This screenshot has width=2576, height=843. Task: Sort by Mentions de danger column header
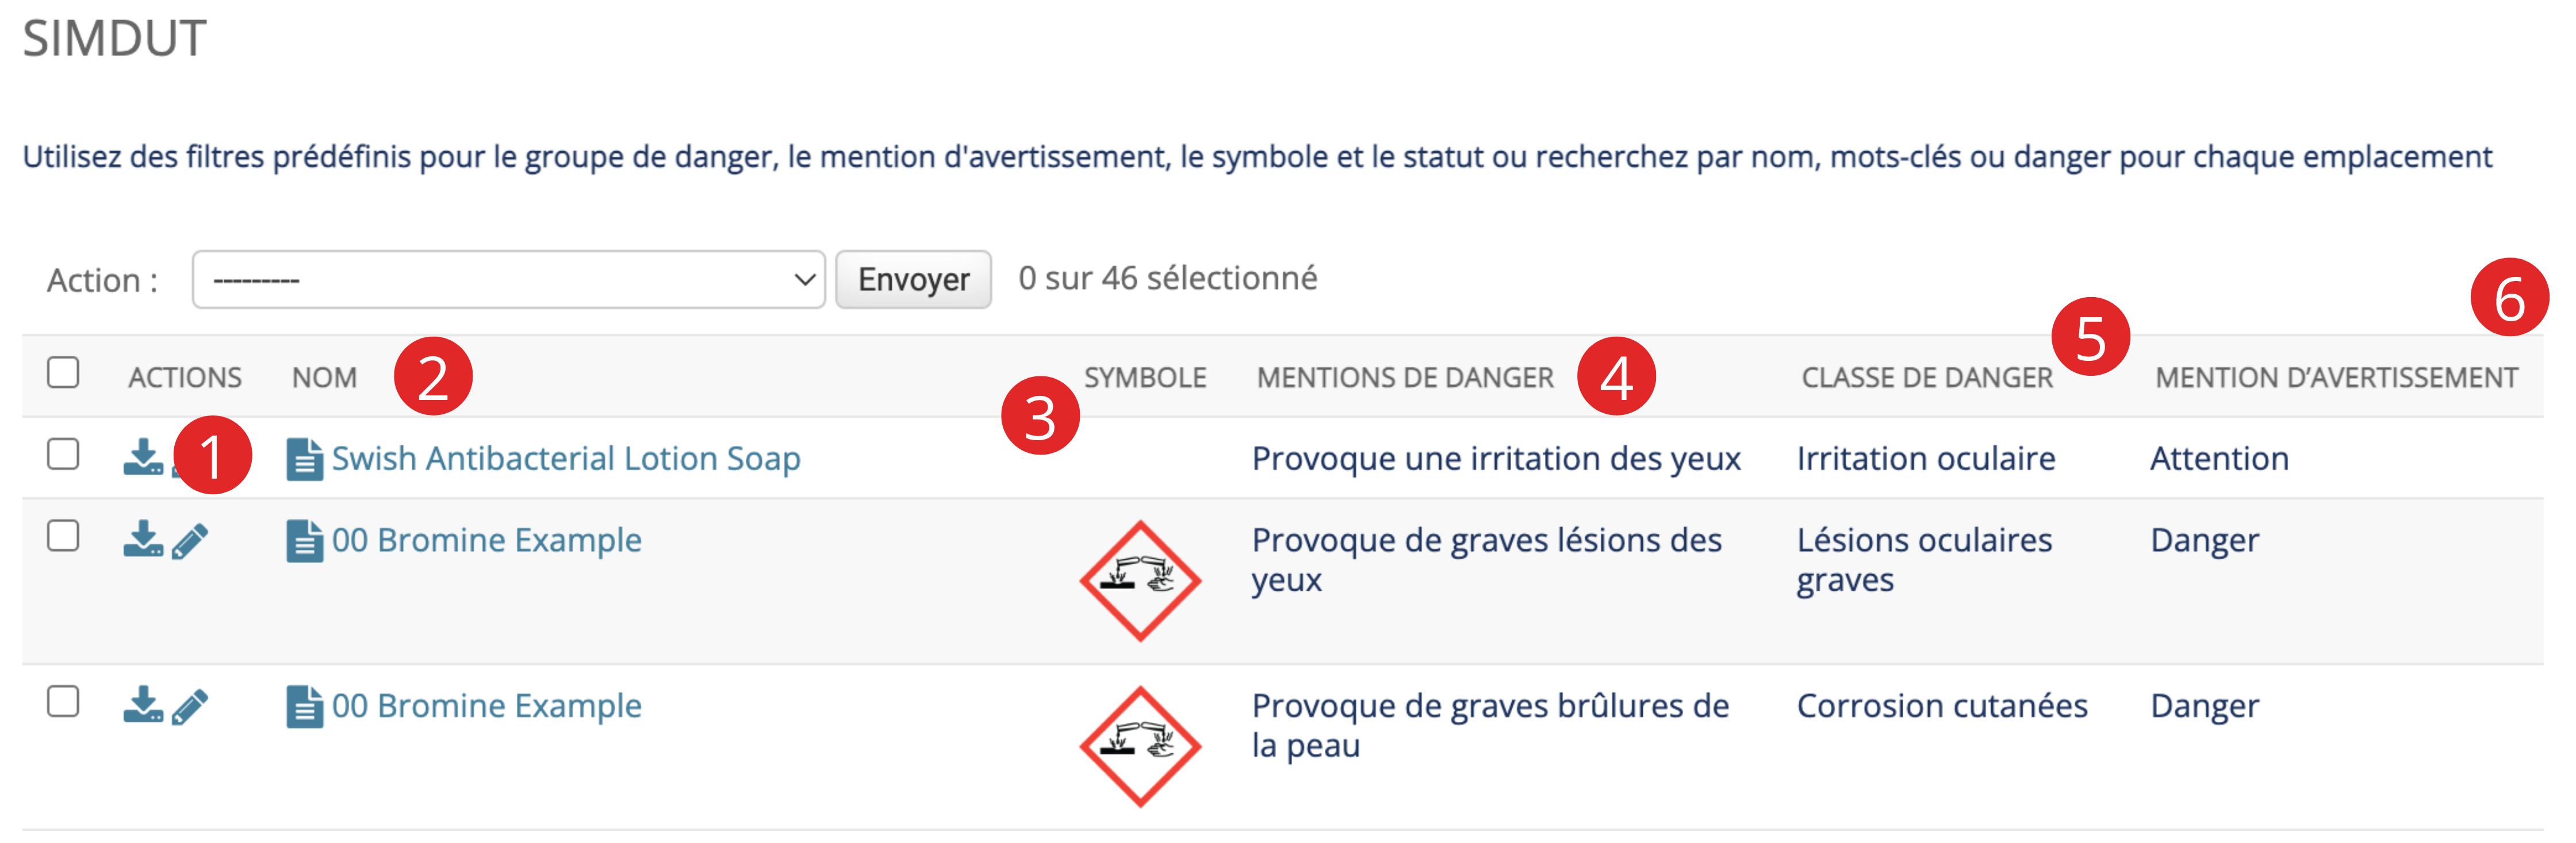[1405, 378]
